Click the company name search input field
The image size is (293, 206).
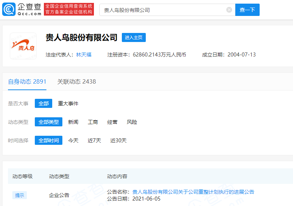click(163, 10)
